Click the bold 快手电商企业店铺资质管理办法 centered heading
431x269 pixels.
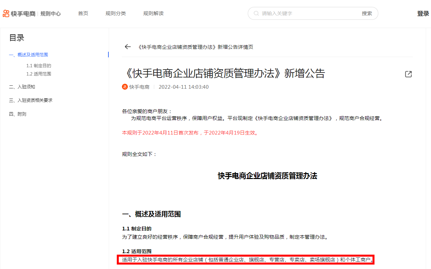267,176
